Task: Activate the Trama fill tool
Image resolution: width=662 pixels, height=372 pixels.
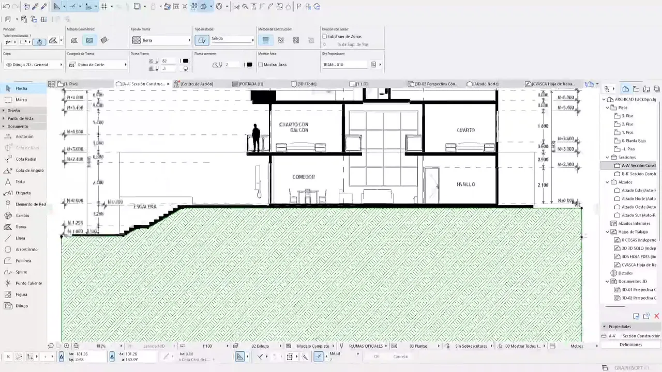Action: [x=23, y=227]
